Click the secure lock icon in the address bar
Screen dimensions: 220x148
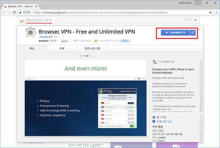[x=20, y=12]
